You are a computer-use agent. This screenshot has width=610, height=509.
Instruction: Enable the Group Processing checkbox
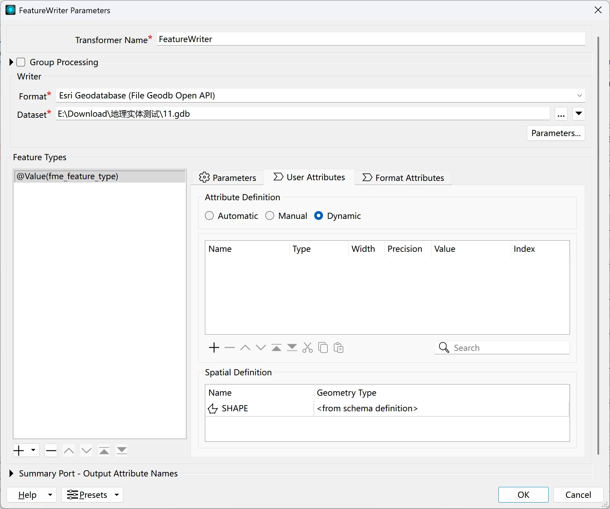tap(21, 62)
